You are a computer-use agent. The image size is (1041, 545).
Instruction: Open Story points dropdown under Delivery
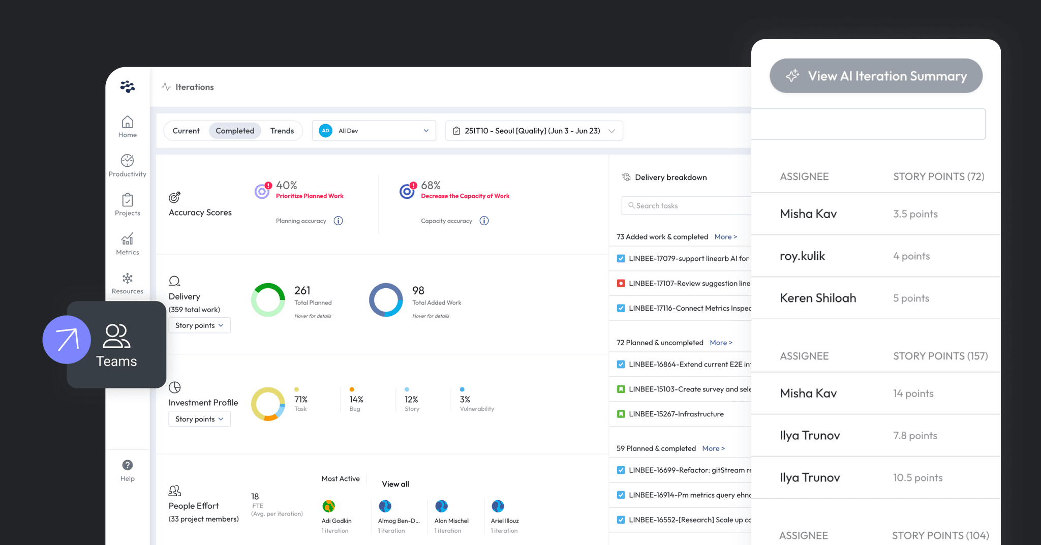tap(199, 325)
